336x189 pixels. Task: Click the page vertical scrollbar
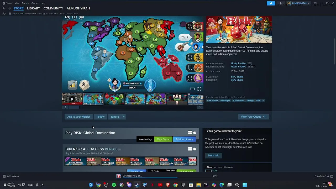click(x=334, y=51)
